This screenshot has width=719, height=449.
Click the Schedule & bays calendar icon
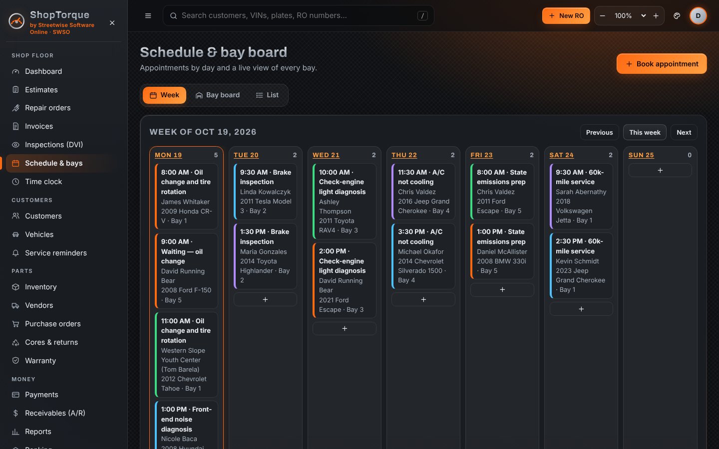(15, 163)
